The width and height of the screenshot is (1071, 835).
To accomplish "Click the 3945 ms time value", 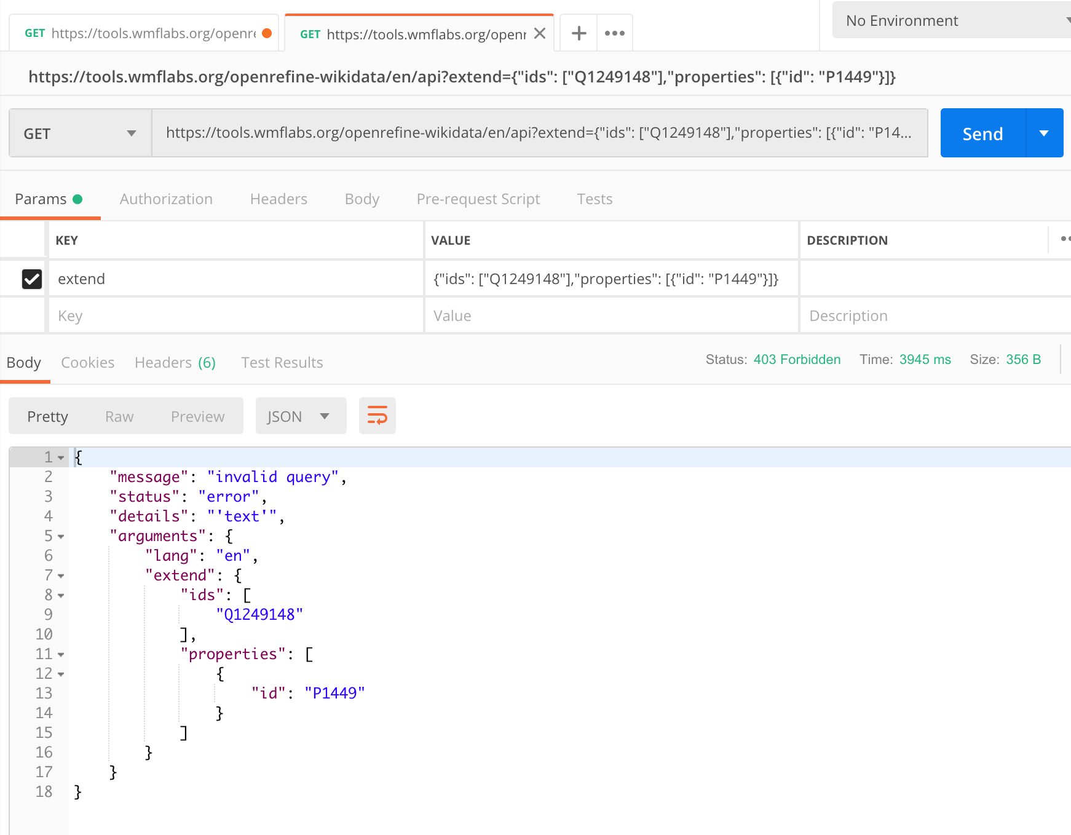I will coord(925,360).
